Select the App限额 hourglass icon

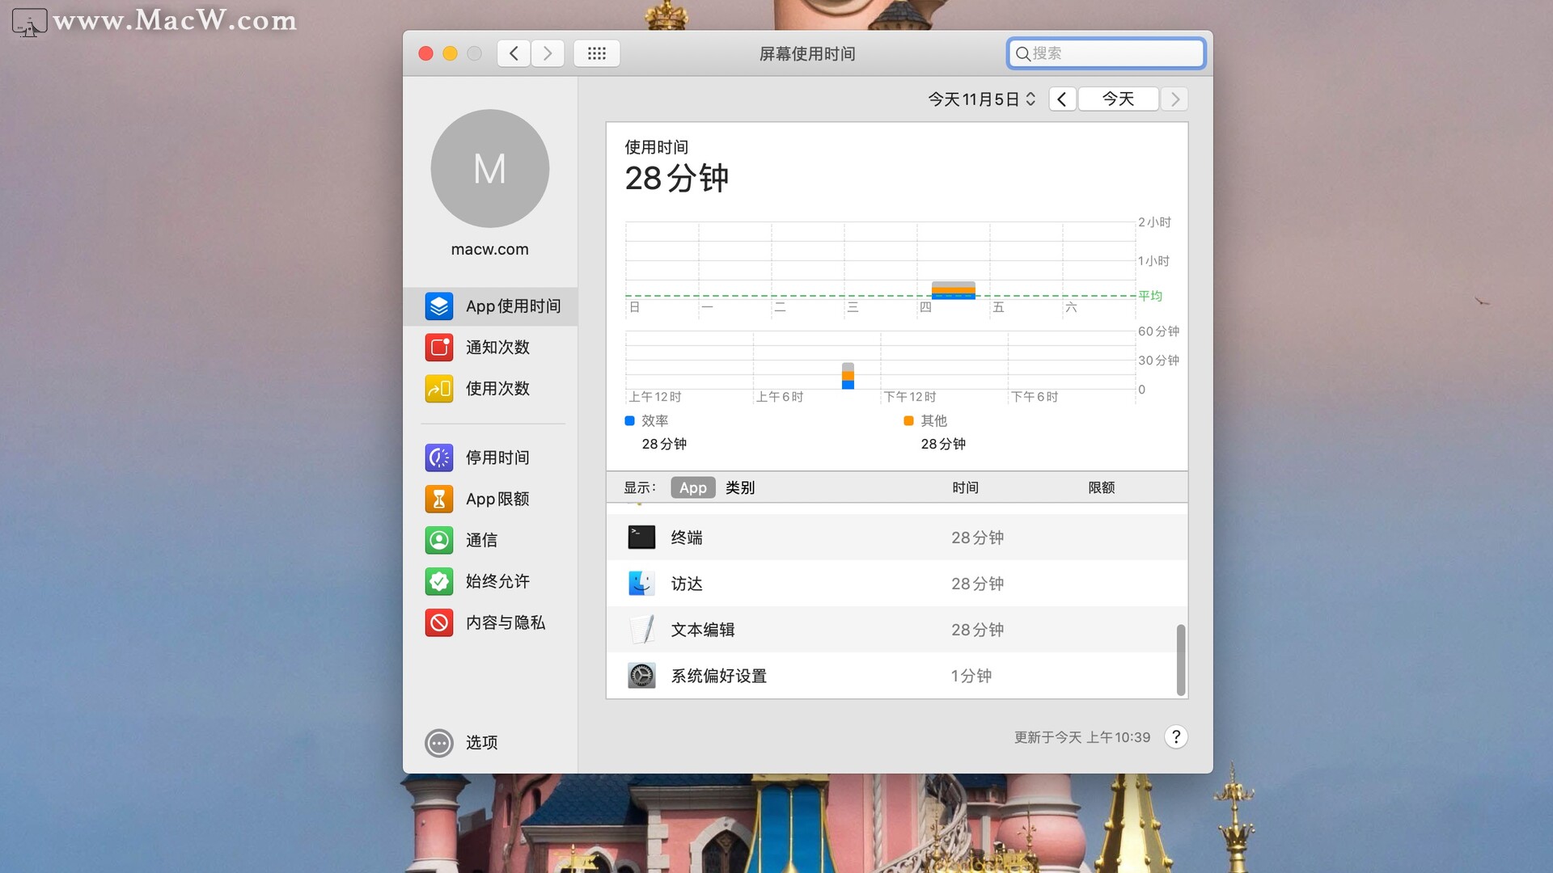pyautogui.click(x=439, y=499)
